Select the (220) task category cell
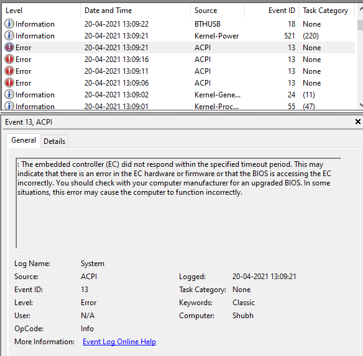Viewport: 363px width, 356px height. (x=311, y=36)
